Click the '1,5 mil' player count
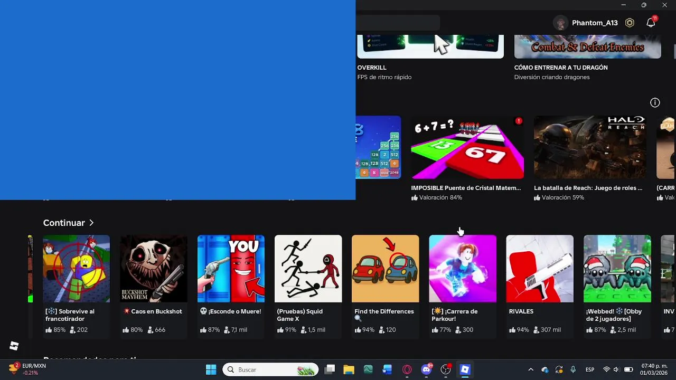 pyautogui.click(x=316, y=330)
